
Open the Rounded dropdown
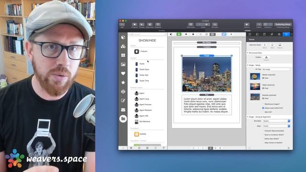click(276, 121)
